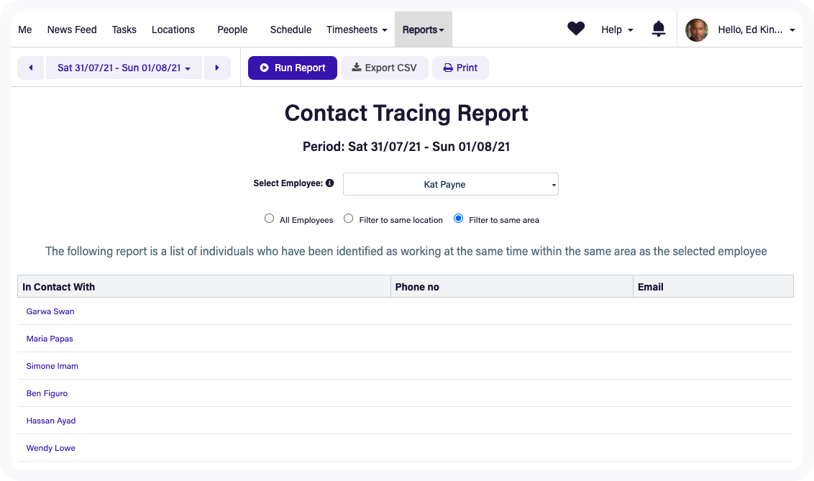Select the All Employees radio button
Viewport: 814px width, 481px height.
tap(269, 218)
